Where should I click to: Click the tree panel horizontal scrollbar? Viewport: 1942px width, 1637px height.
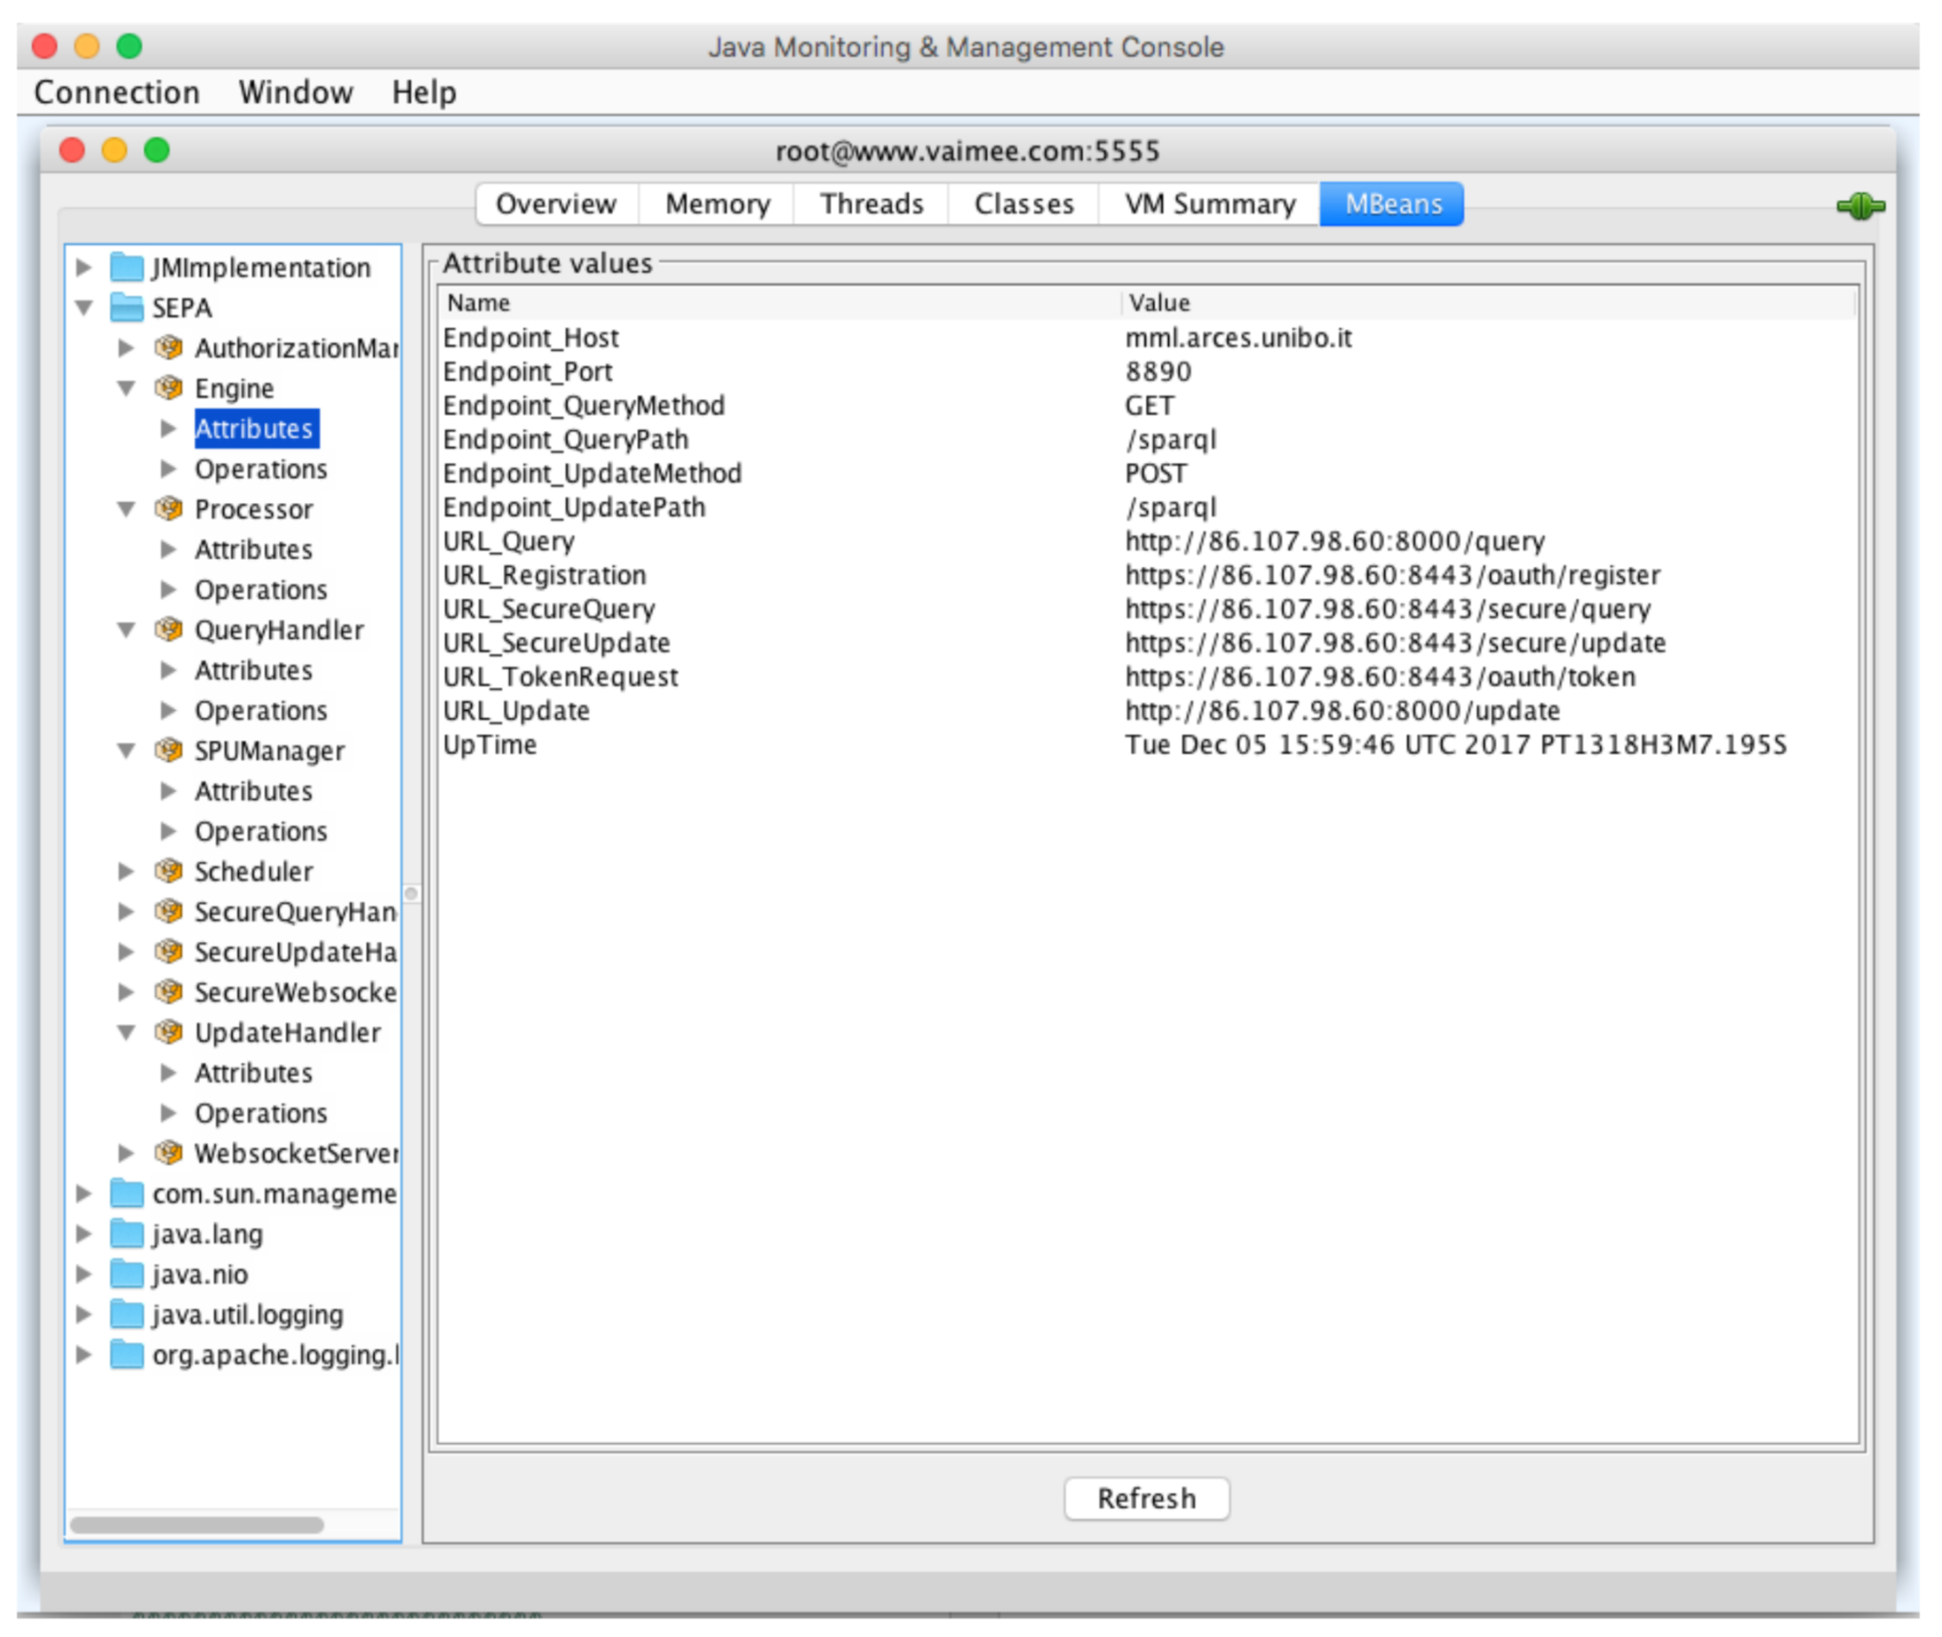click(x=197, y=1525)
